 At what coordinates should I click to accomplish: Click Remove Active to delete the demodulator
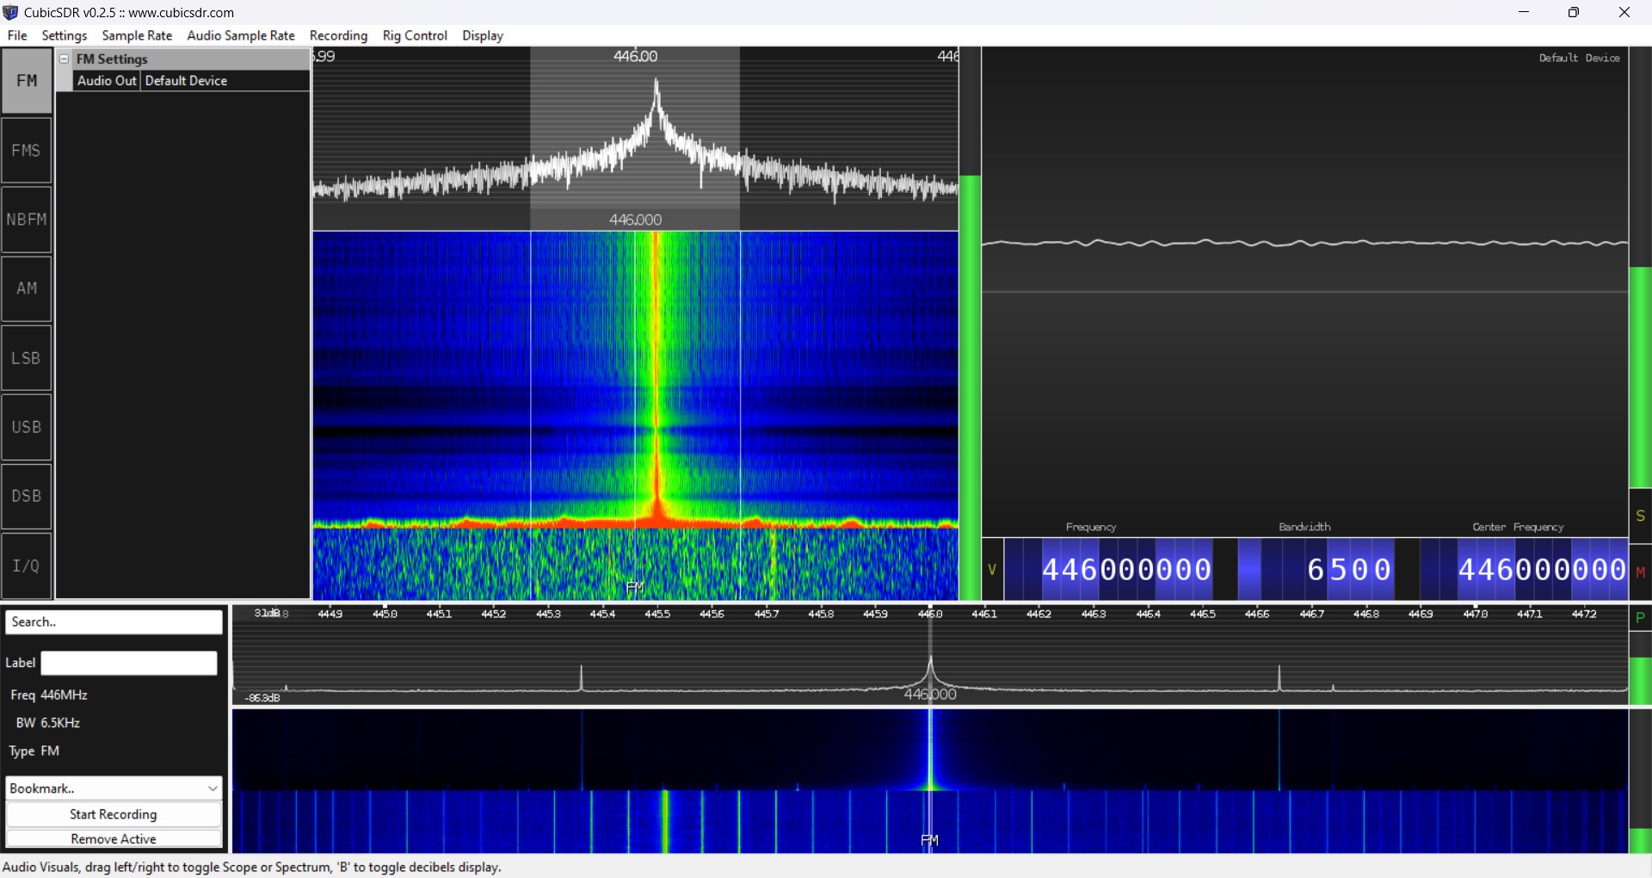113,838
